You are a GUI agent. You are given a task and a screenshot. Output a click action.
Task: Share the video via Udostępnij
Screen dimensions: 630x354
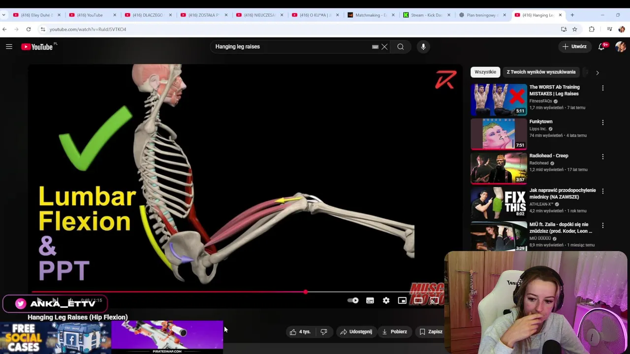[x=356, y=332]
